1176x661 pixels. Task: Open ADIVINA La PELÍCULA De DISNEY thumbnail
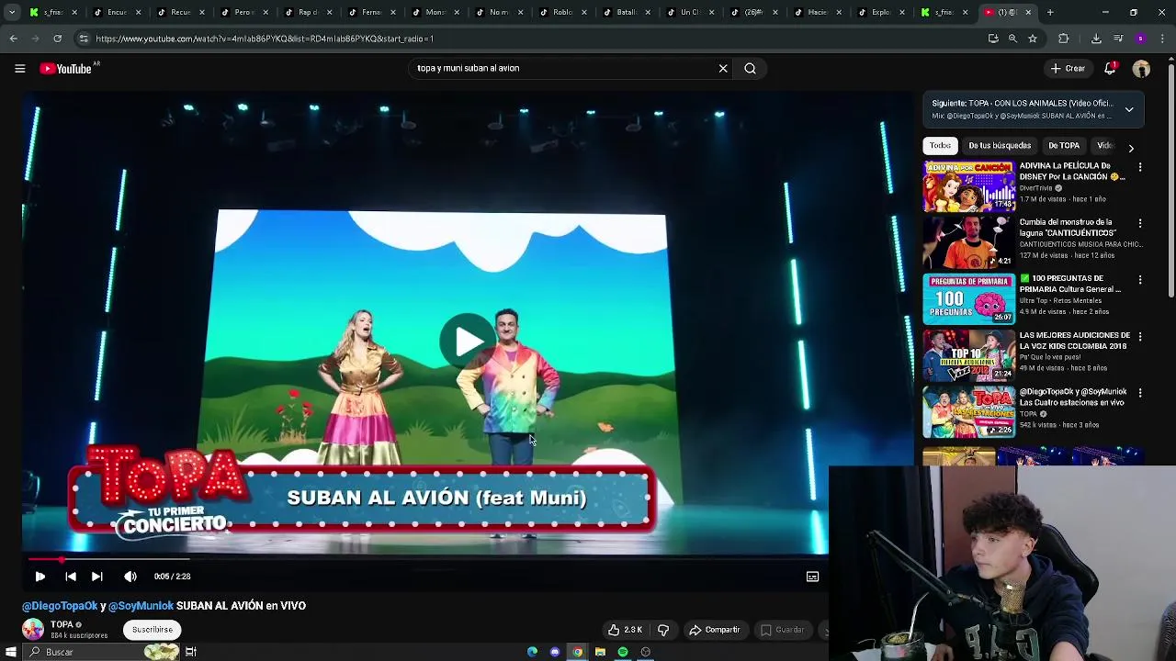point(969,186)
